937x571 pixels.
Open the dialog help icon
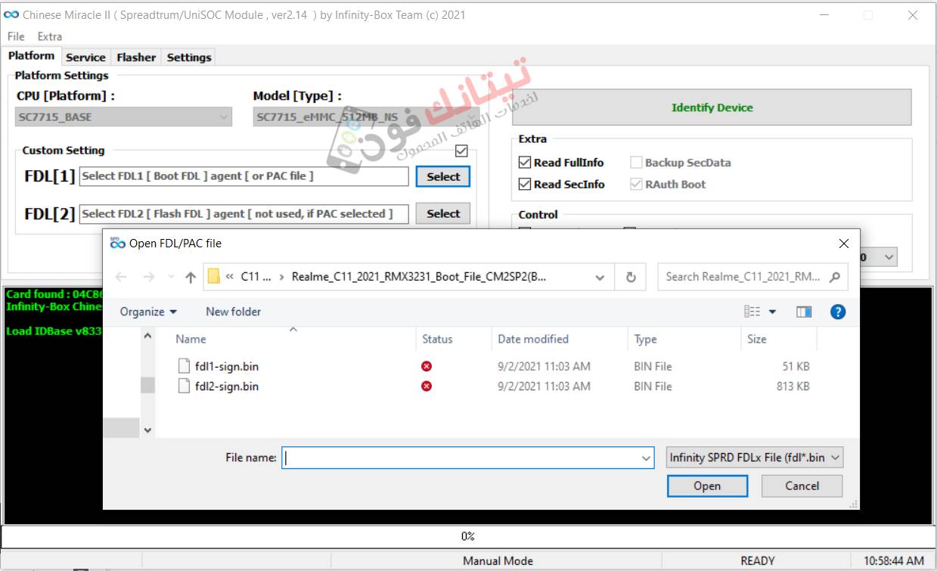(837, 312)
